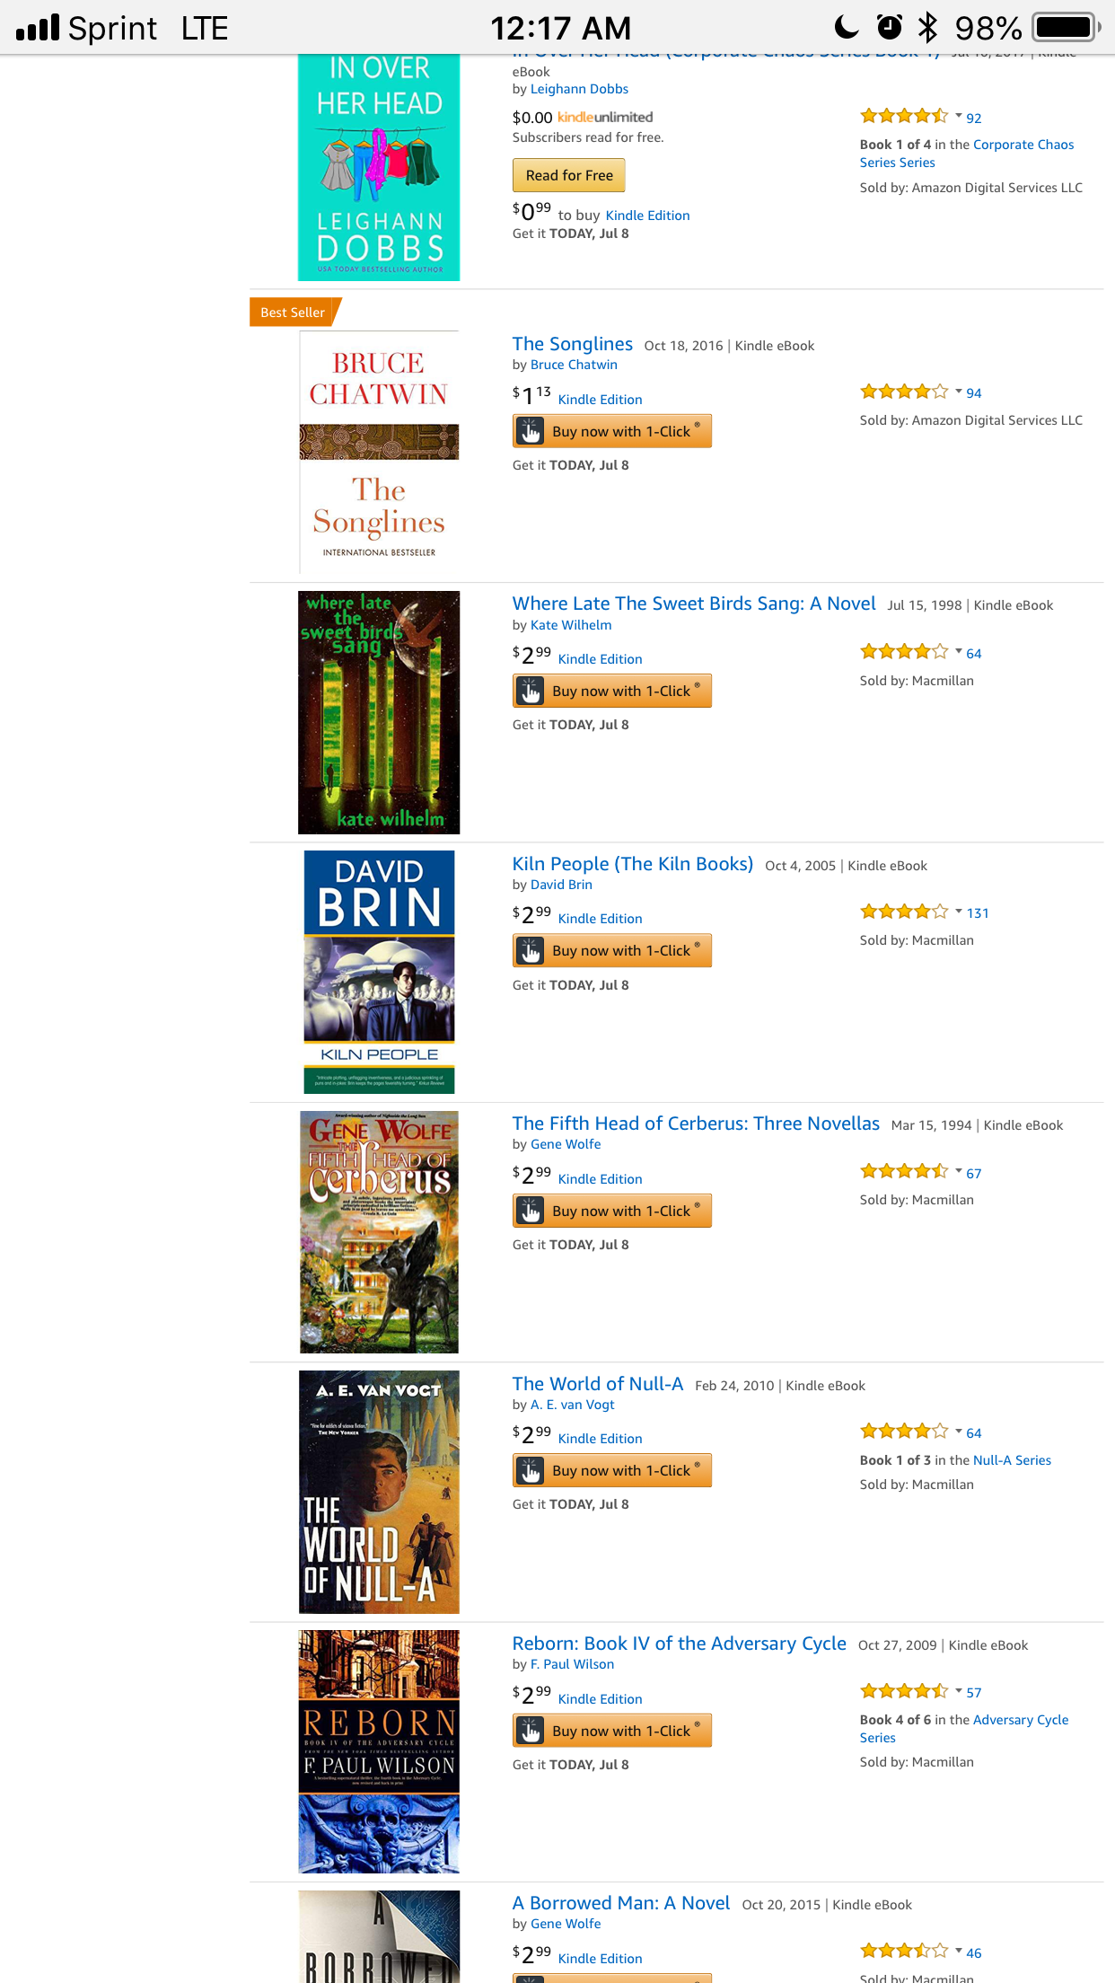
Task: Tap the alarm clock icon in the status bar
Action: point(890,28)
